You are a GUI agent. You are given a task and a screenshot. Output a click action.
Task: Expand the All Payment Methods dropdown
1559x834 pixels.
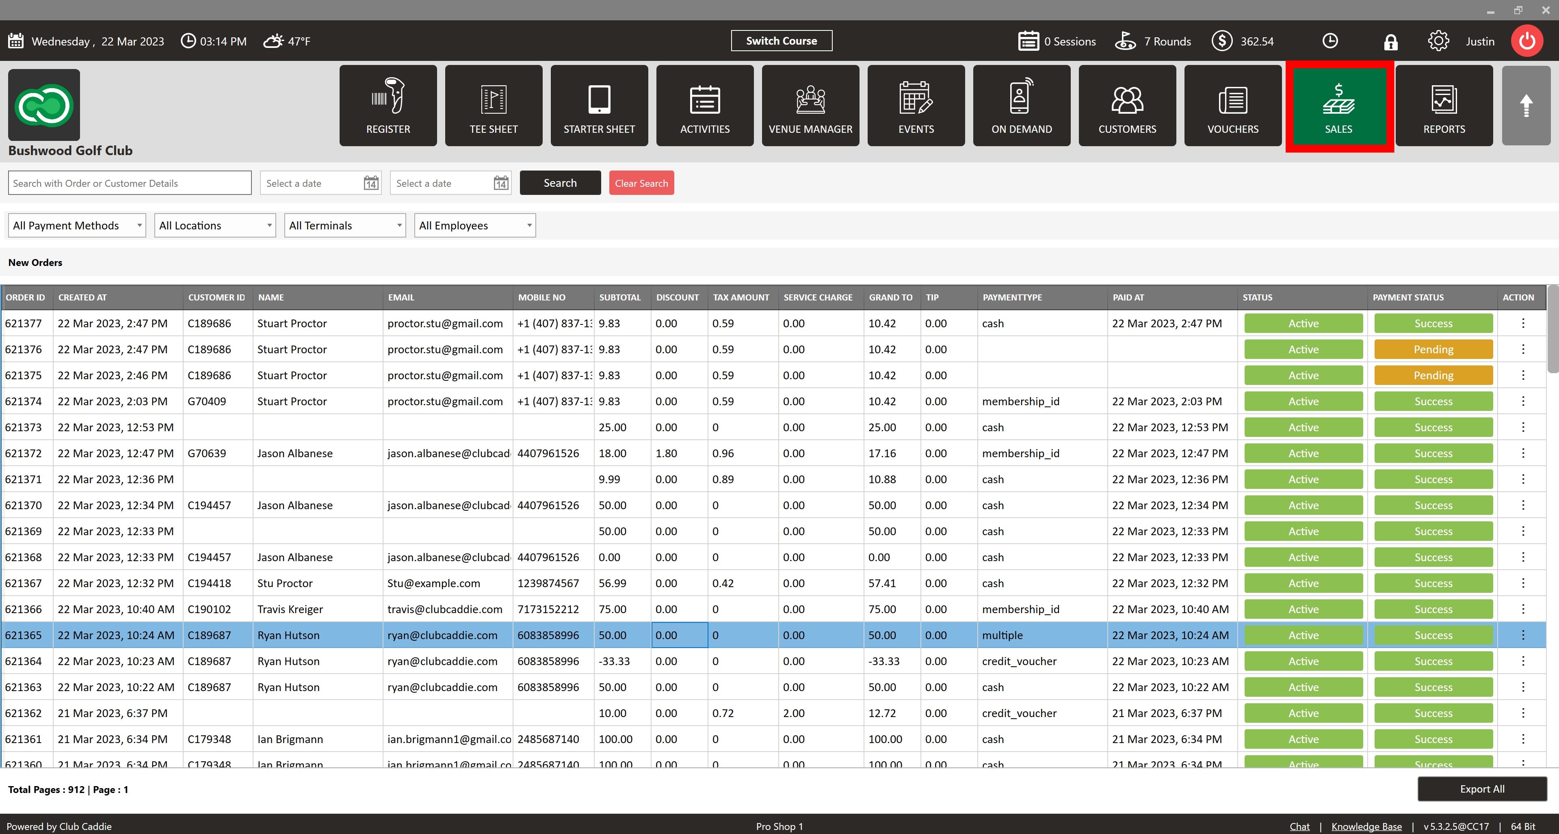[x=77, y=226]
